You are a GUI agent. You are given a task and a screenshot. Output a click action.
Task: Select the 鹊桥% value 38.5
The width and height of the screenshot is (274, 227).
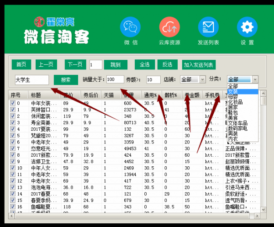[x=169, y=207]
